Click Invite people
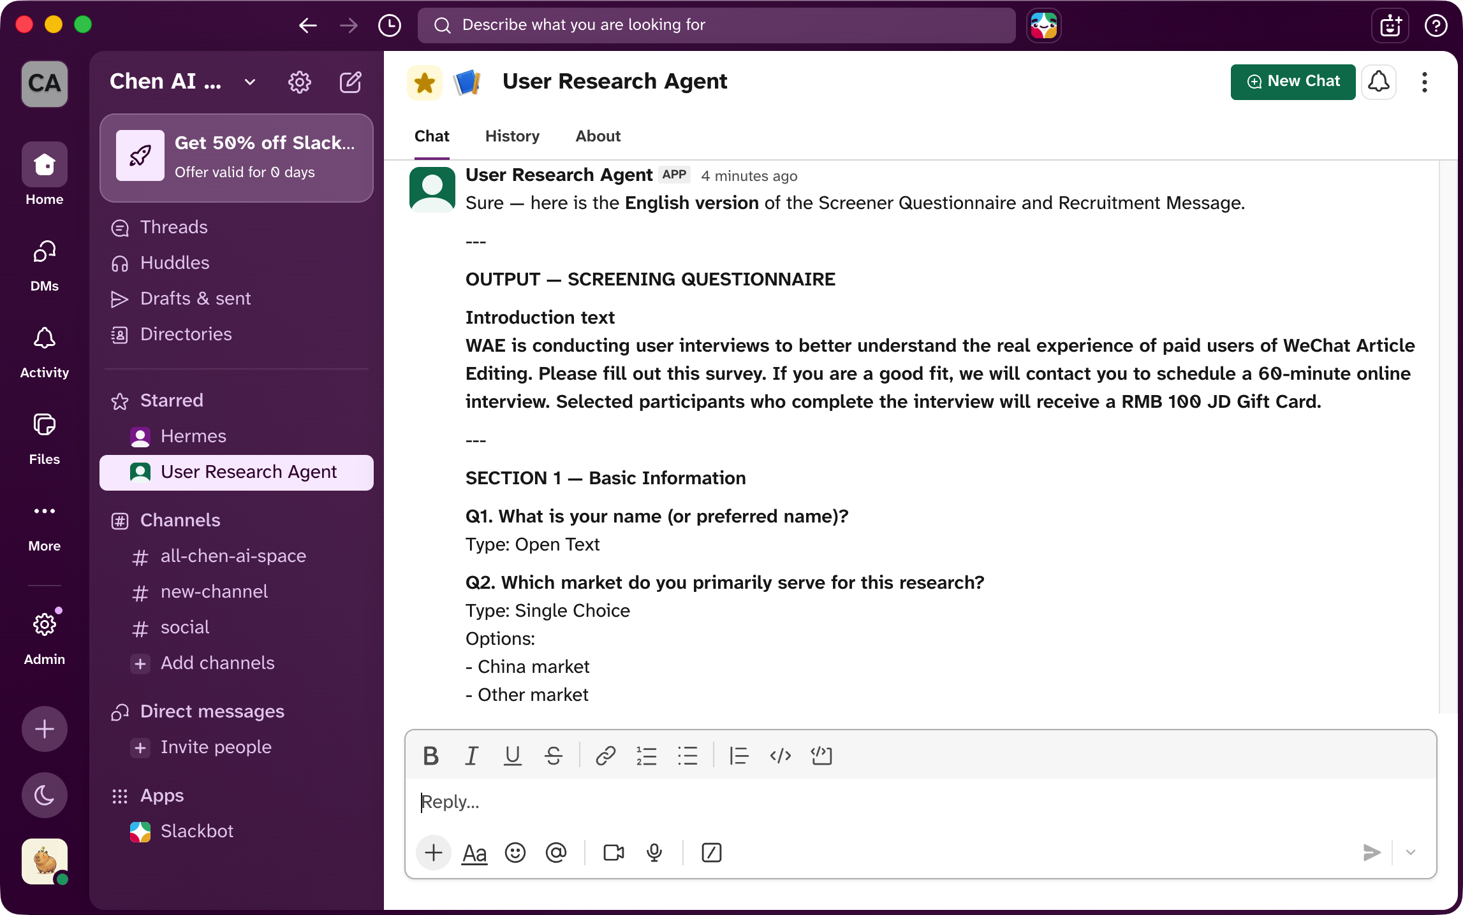 point(237,747)
